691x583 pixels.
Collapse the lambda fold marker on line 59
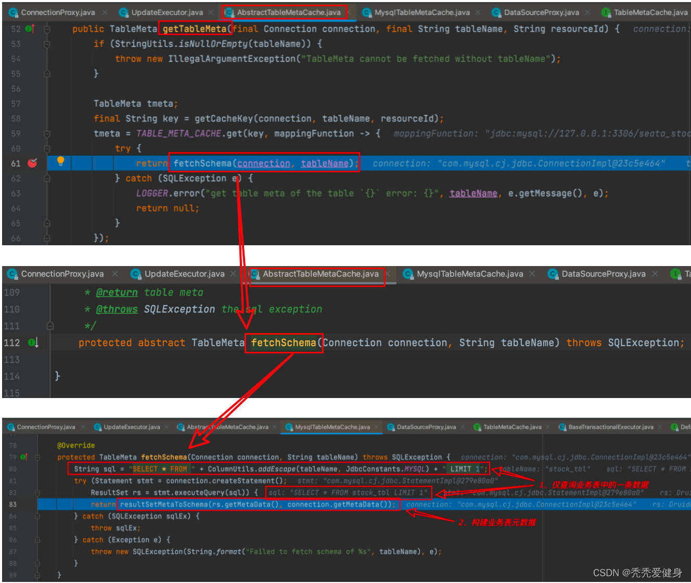click(x=47, y=134)
